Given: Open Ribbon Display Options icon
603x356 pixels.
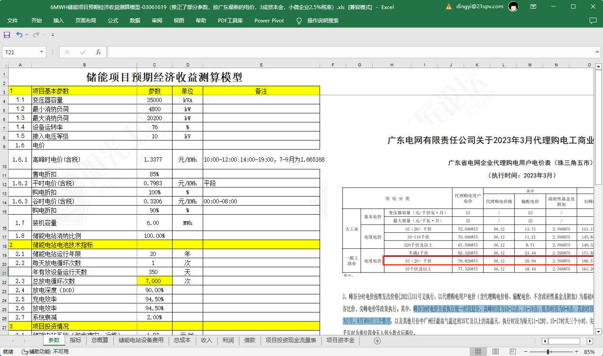Looking at the screenshot, I should [x=534, y=6].
